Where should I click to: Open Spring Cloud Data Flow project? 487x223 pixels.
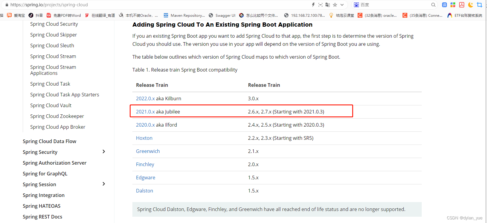click(49, 141)
